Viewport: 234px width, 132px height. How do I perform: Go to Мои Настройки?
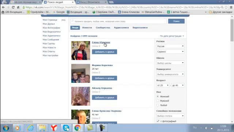[x=50, y=55]
